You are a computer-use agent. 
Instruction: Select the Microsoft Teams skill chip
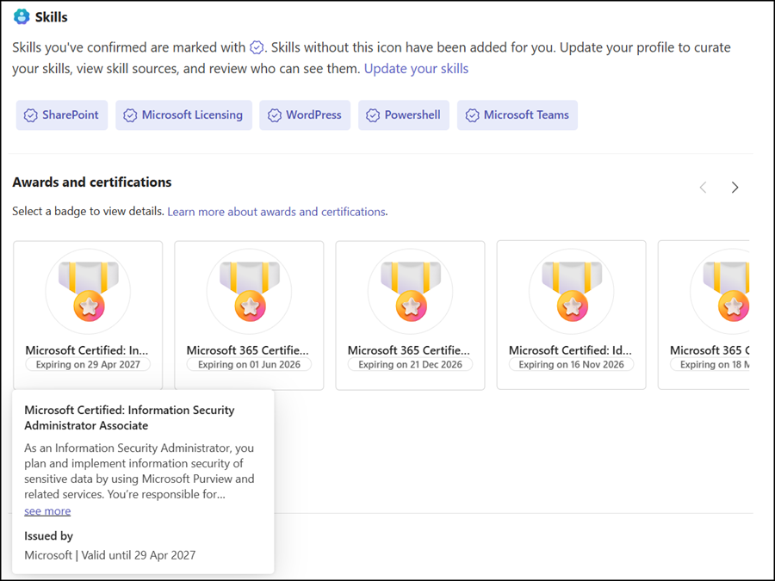click(x=518, y=115)
